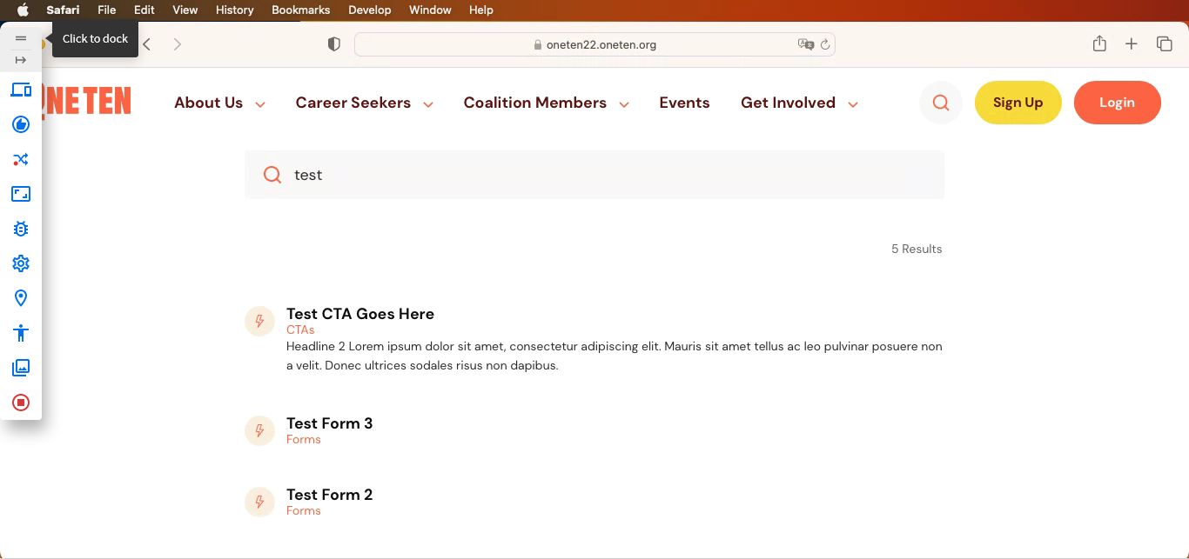Screen dimensions: 1189x559
Task: Open the accessibility figure icon in toolbar
Action: [21, 333]
